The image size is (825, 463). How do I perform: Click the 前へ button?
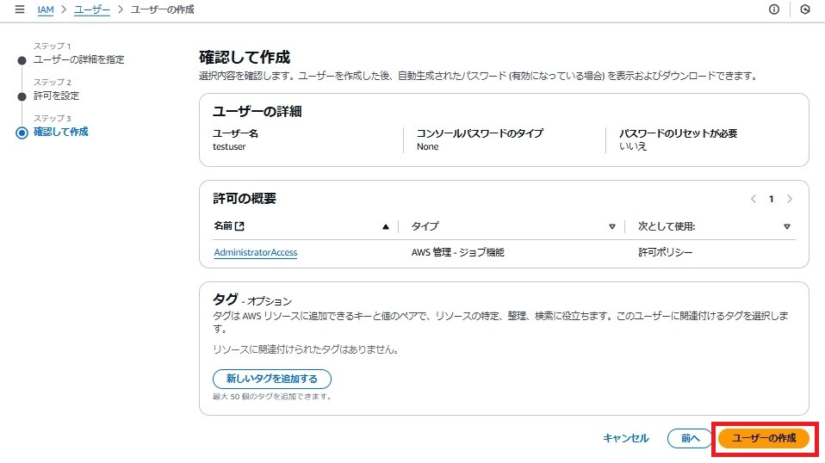(689, 438)
